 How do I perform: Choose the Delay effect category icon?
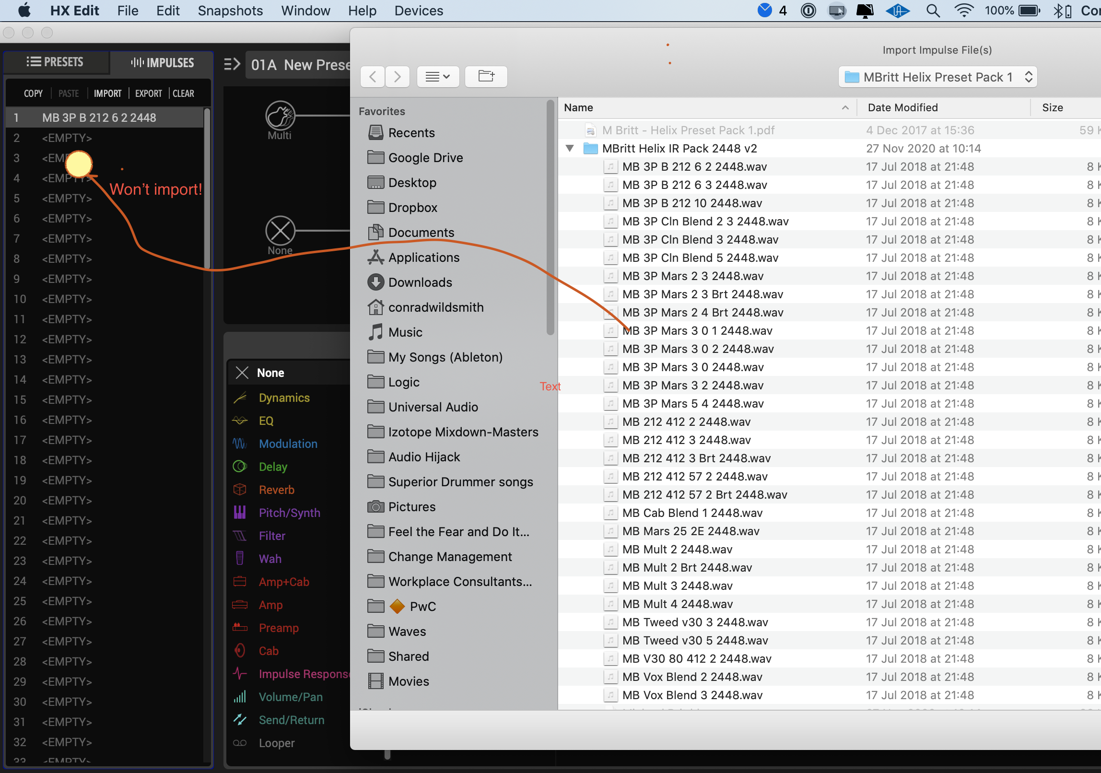(x=240, y=467)
